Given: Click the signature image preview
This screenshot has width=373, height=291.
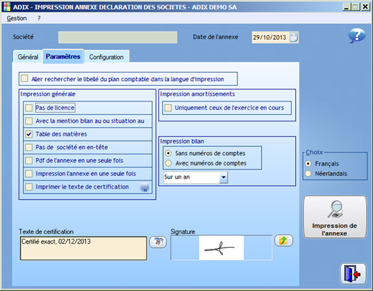Looking at the screenshot, I should (221, 248).
